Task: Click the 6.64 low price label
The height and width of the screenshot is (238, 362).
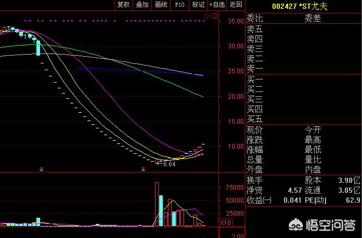Action: (169, 164)
